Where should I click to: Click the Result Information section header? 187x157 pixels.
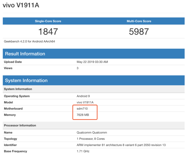click(x=93, y=54)
